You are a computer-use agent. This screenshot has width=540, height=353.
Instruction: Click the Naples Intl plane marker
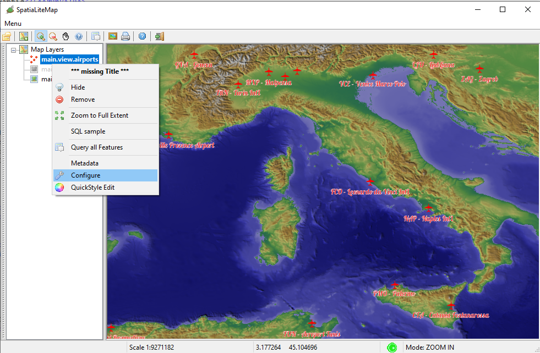tap(428, 208)
